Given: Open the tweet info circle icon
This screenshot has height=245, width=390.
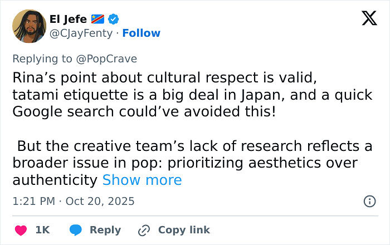Looking at the screenshot, I should pyautogui.click(x=369, y=201).
